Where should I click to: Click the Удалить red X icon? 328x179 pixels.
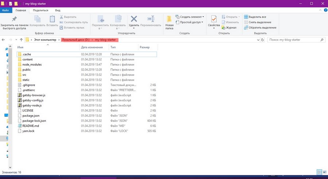point(134,19)
